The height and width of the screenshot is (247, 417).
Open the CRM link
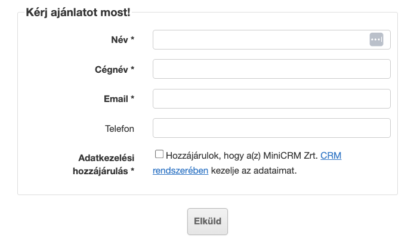pyautogui.click(x=330, y=156)
